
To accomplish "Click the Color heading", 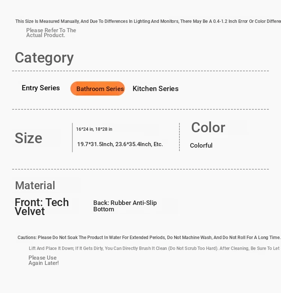I will (208, 127).
